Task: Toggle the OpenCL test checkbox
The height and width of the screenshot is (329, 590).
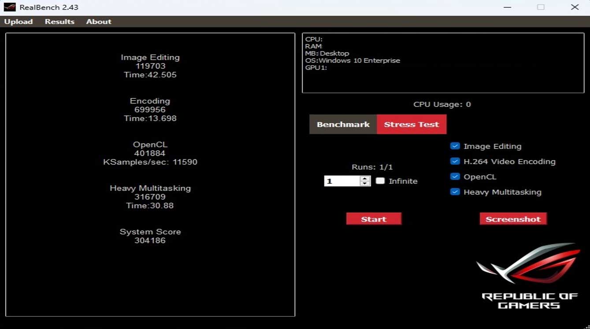Action: (455, 177)
